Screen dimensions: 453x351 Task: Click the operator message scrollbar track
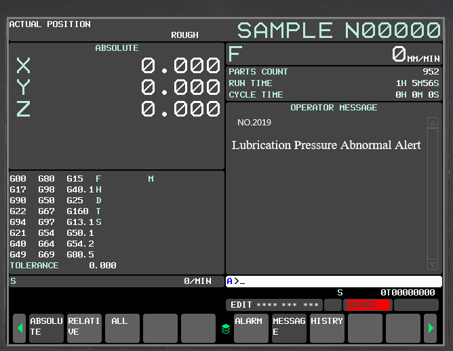(433, 193)
